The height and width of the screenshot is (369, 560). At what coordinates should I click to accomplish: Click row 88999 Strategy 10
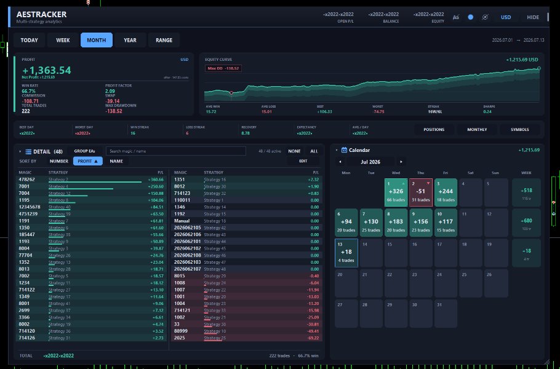(x=246, y=331)
